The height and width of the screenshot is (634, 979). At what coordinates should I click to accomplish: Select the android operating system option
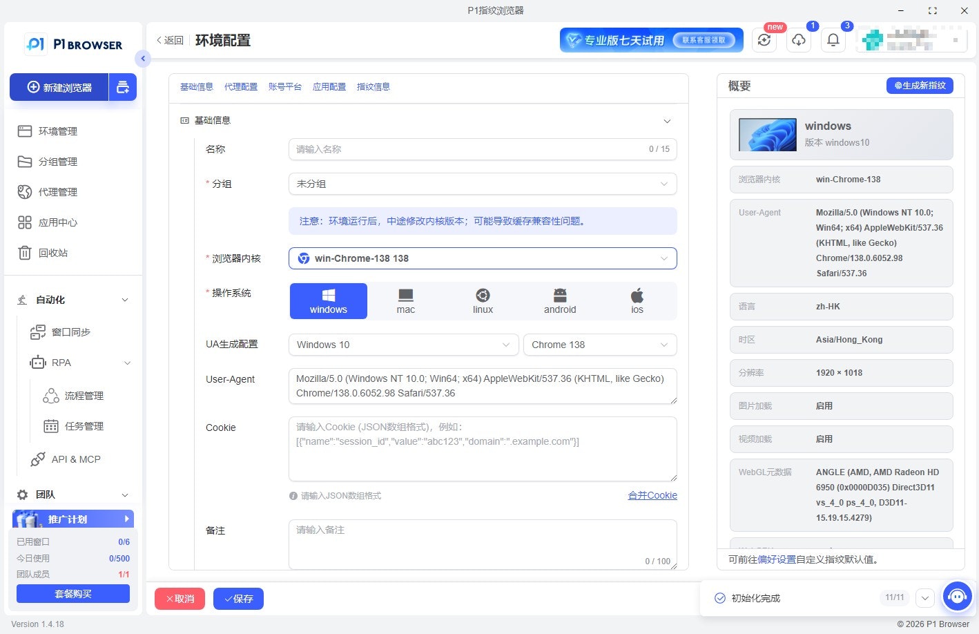point(559,301)
